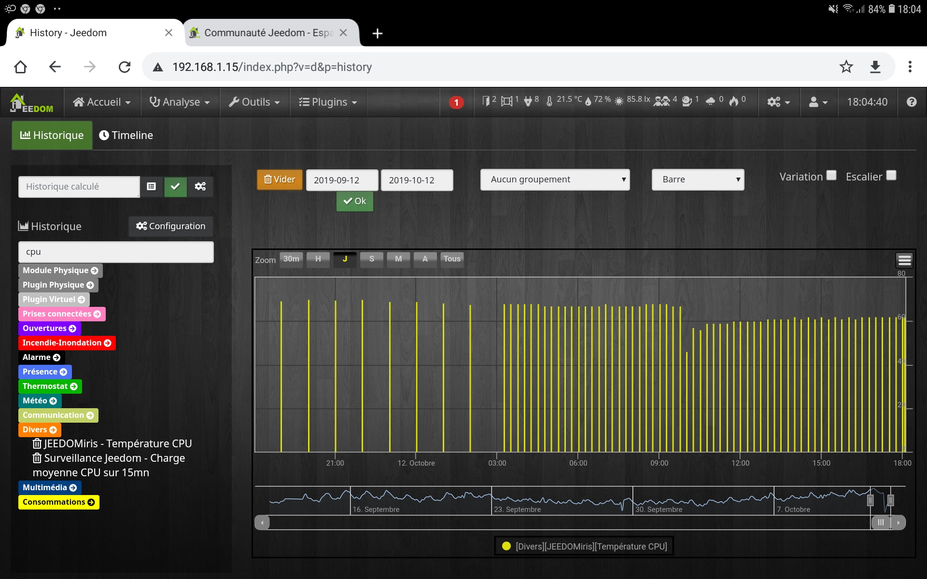Image resolution: width=927 pixels, height=579 pixels.
Task: Open browser three-dot menu
Action: (910, 67)
